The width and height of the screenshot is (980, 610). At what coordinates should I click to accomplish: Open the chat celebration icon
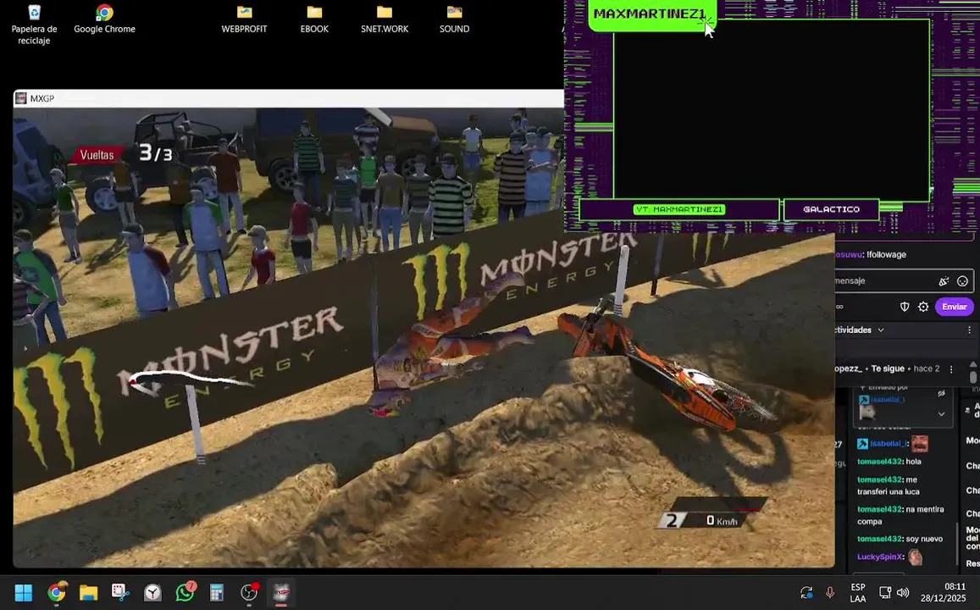pos(944,281)
